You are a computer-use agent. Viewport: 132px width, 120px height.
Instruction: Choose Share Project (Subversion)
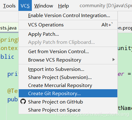(x=68, y=77)
